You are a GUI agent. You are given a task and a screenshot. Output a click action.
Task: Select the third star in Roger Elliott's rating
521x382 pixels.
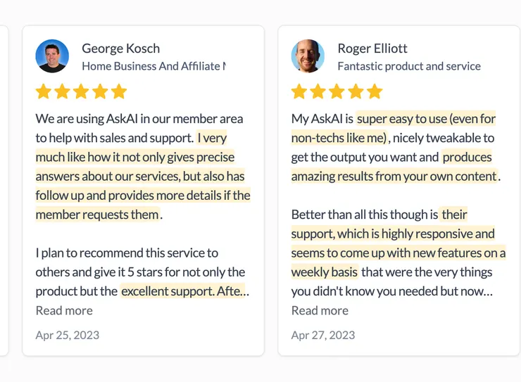point(337,91)
